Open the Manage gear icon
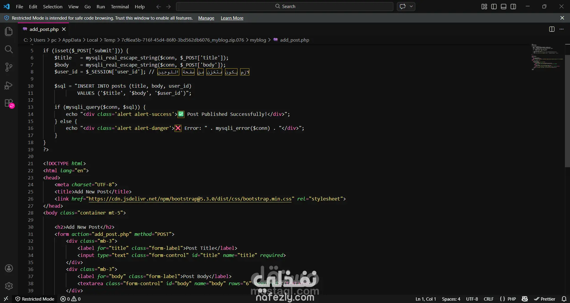The height and width of the screenshot is (303, 570). coord(9,286)
